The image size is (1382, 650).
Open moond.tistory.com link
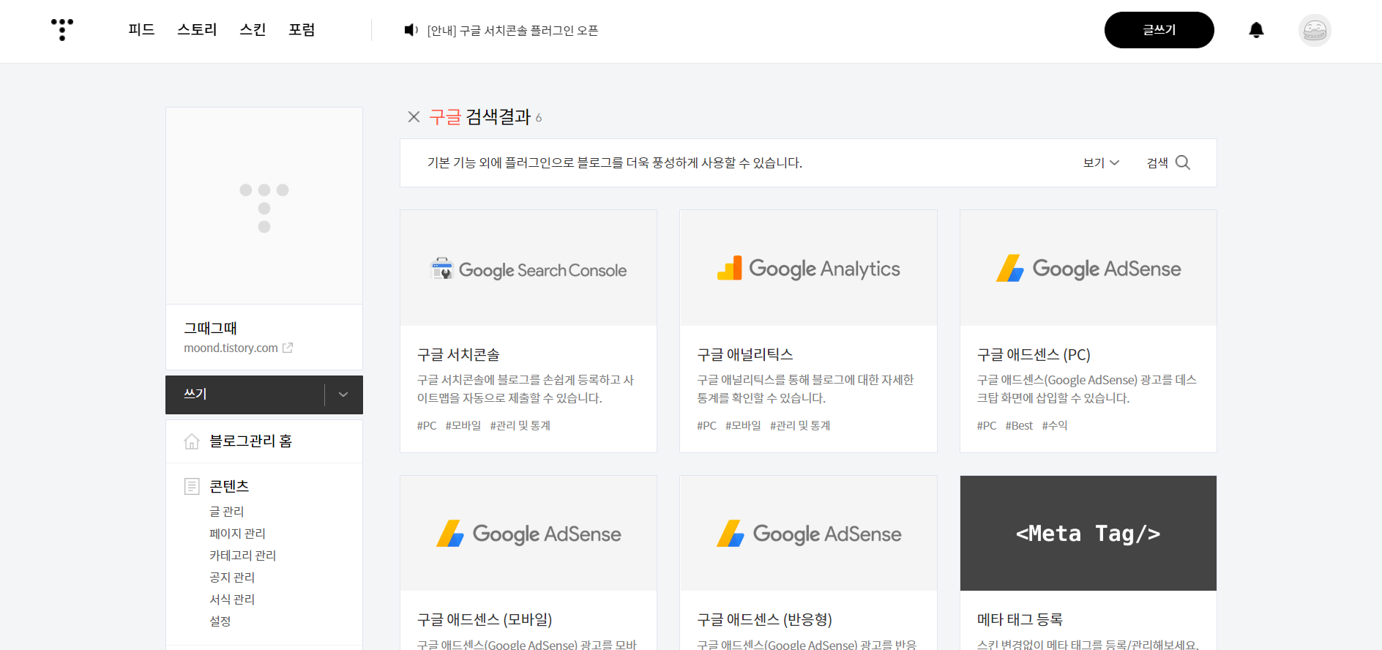231,348
